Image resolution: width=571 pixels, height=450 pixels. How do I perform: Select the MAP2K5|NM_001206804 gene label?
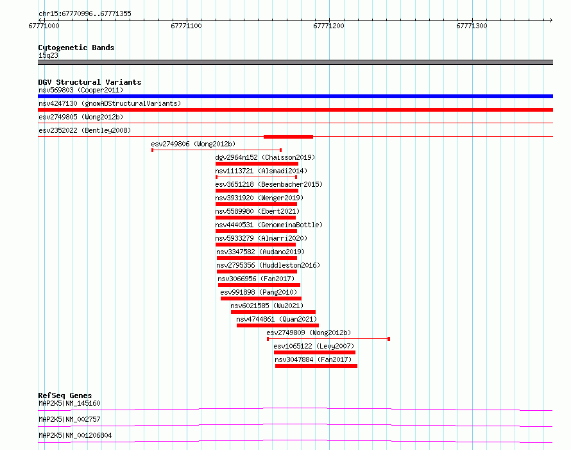click(x=75, y=435)
